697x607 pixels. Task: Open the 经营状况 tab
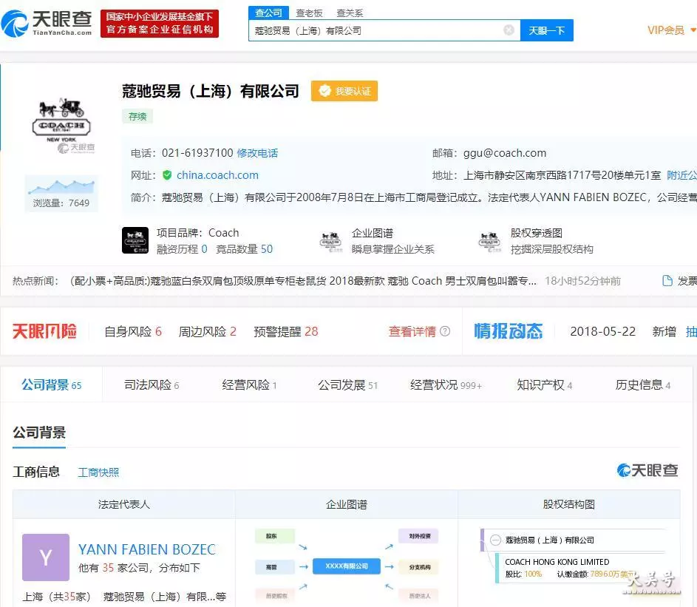coord(446,384)
